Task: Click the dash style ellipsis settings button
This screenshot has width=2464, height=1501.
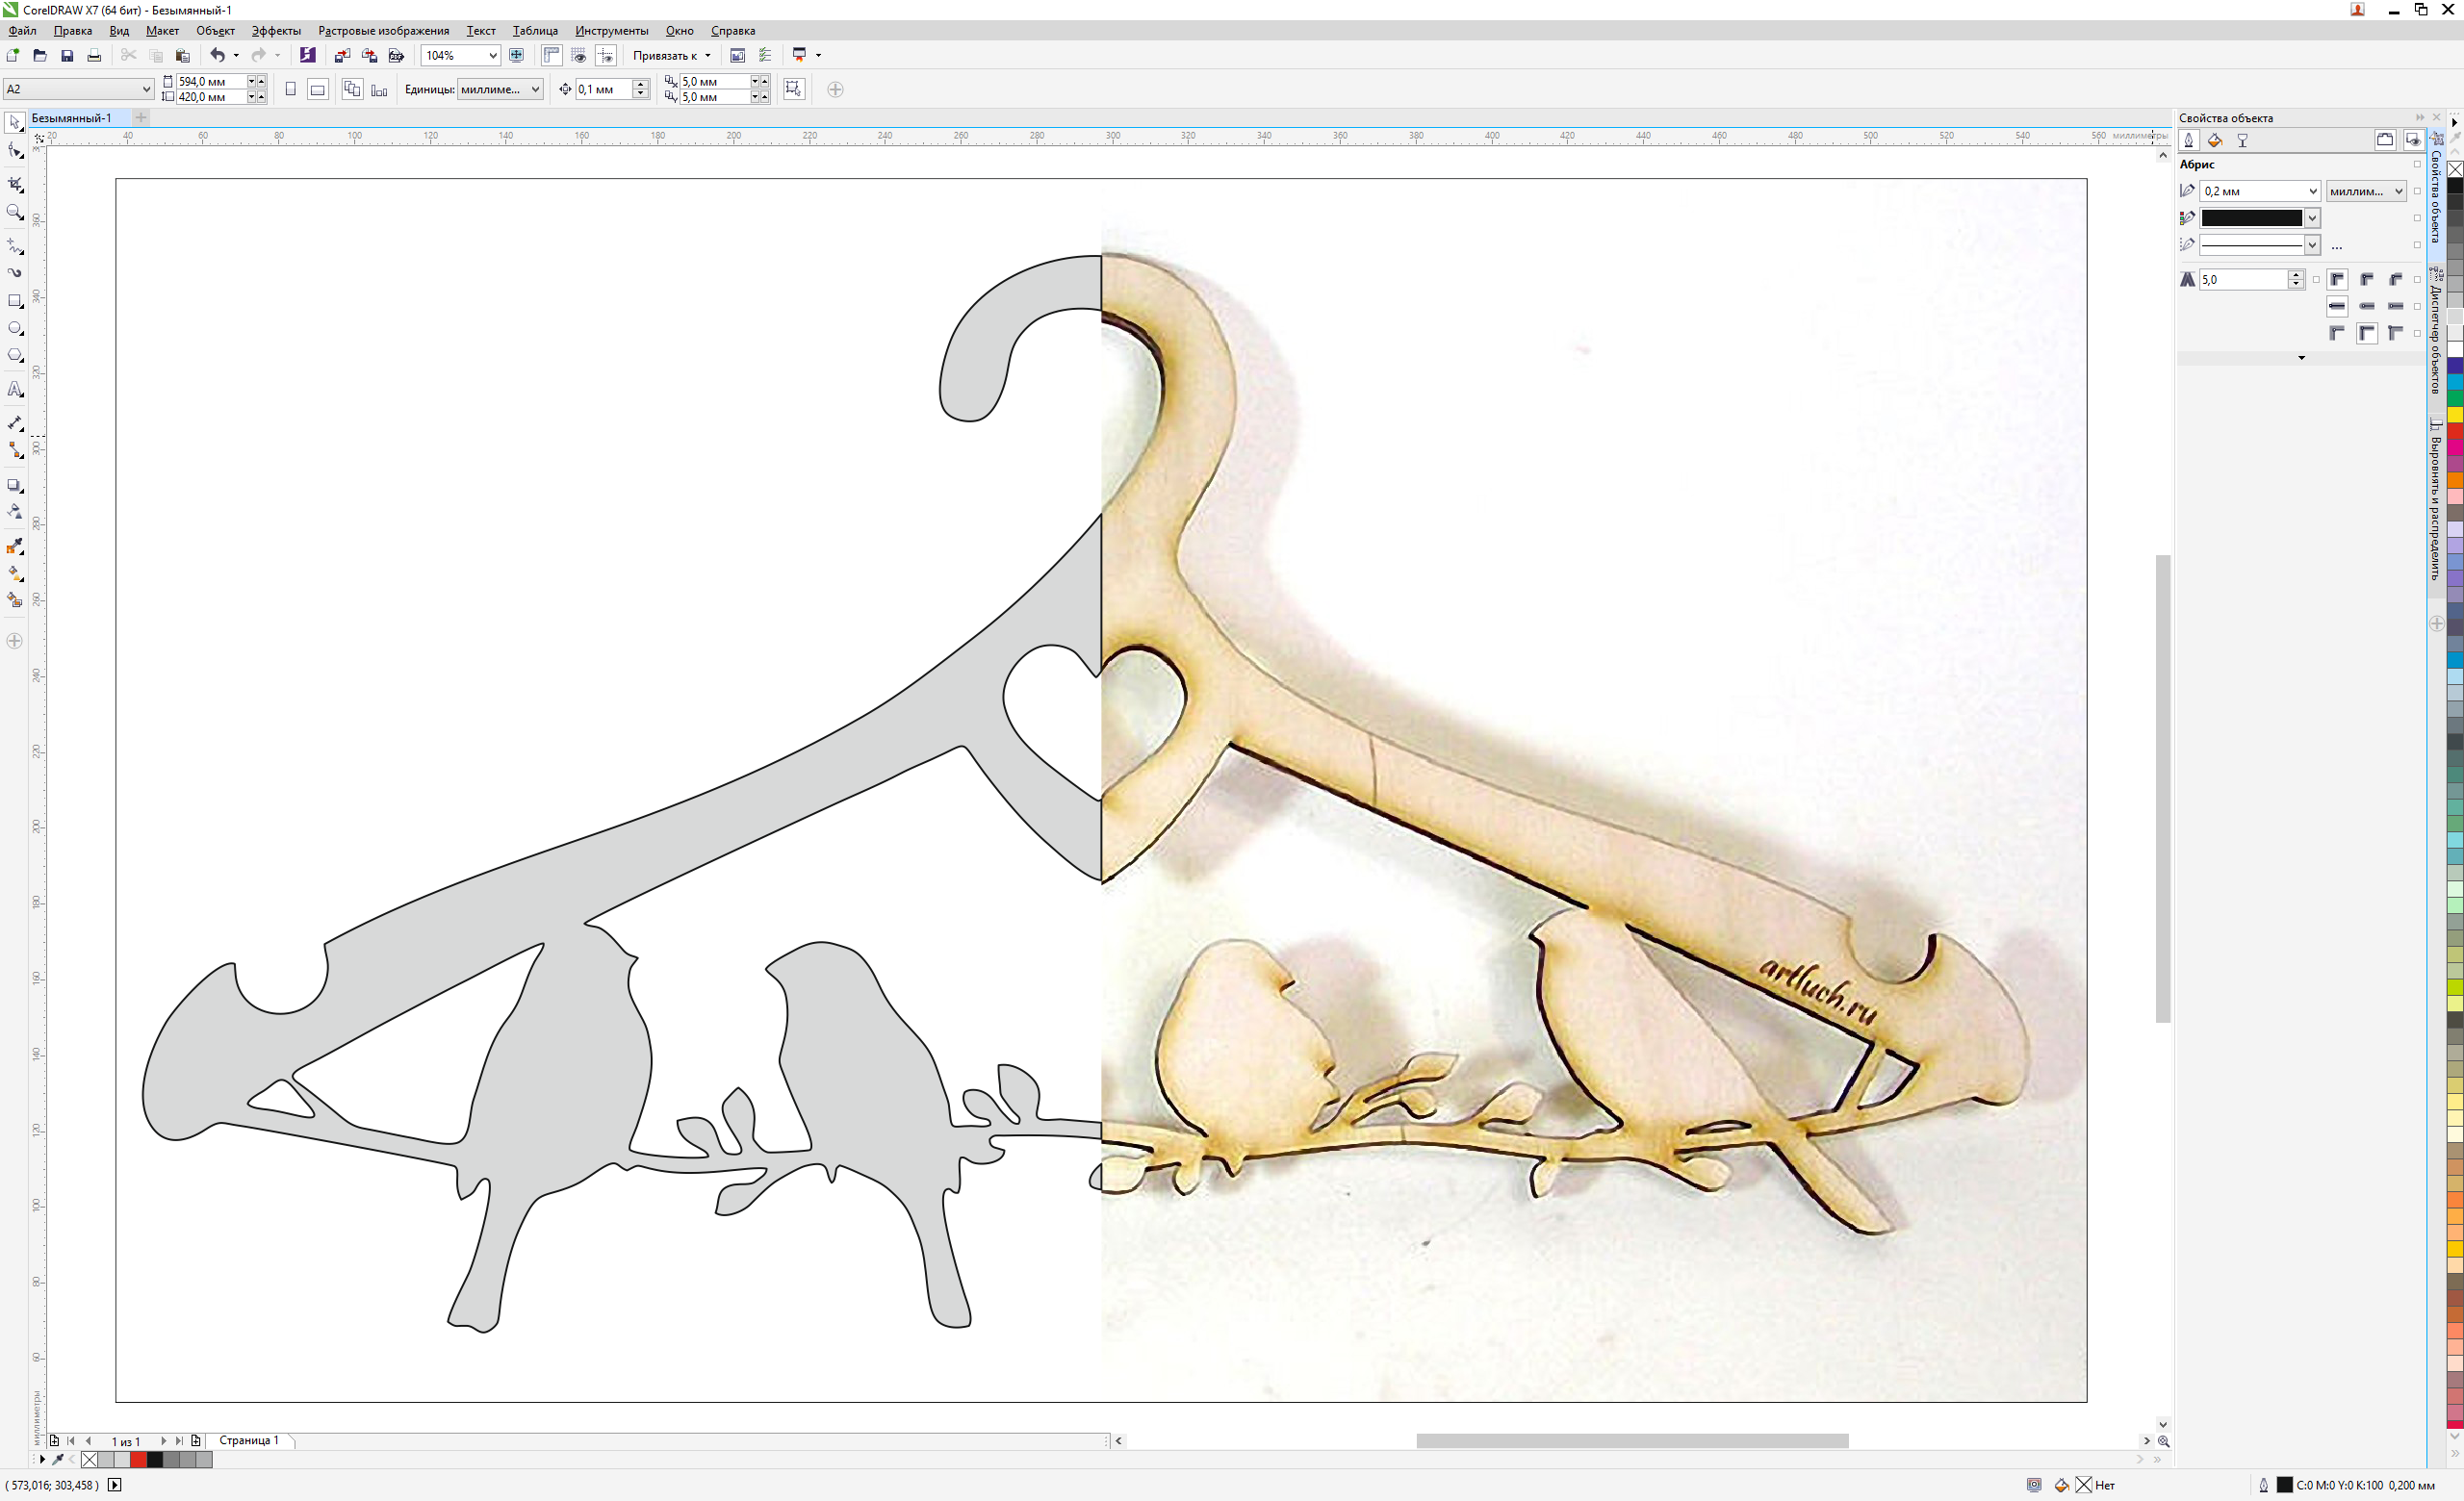Action: [x=2337, y=245]
